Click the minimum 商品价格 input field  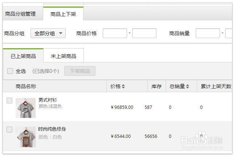tap(115, 33)
